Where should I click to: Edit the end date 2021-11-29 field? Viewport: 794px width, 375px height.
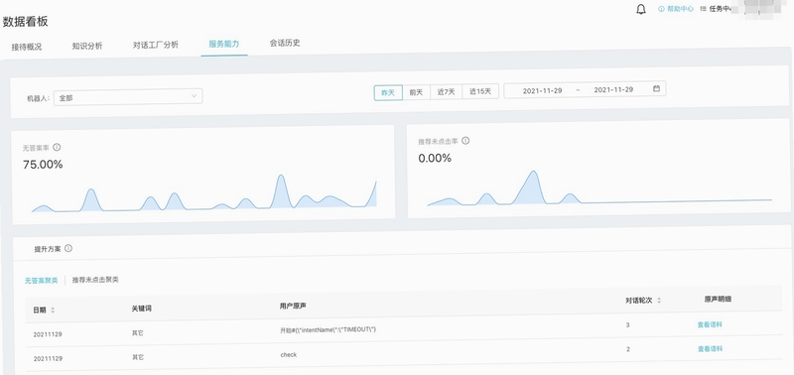[x=613, y=89]
